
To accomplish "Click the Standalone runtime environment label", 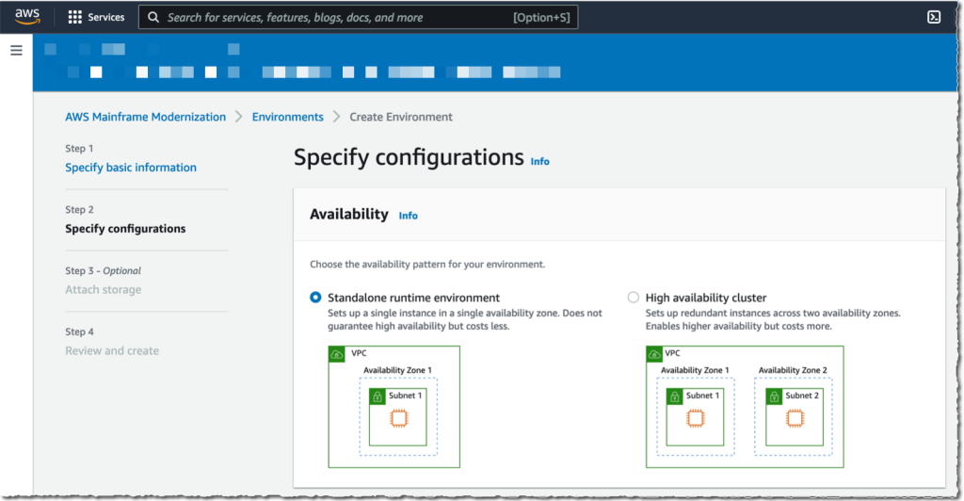I will click(x=414, y=298).
